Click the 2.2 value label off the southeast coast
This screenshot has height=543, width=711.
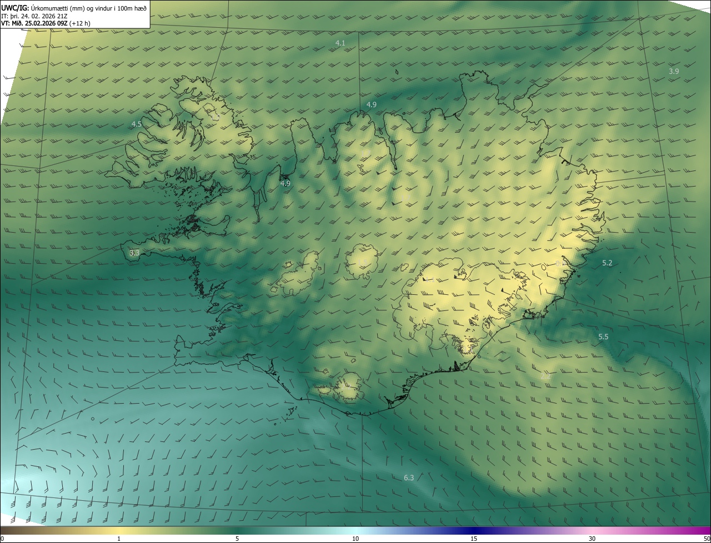point(546,376)
